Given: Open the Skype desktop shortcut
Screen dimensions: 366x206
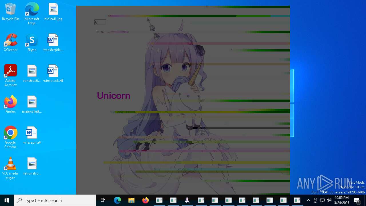Looking at the screenshot, I should click(32, 43).
